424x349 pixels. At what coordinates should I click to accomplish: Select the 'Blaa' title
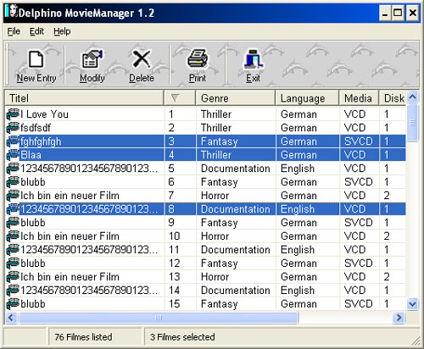(x=31, y=155)
